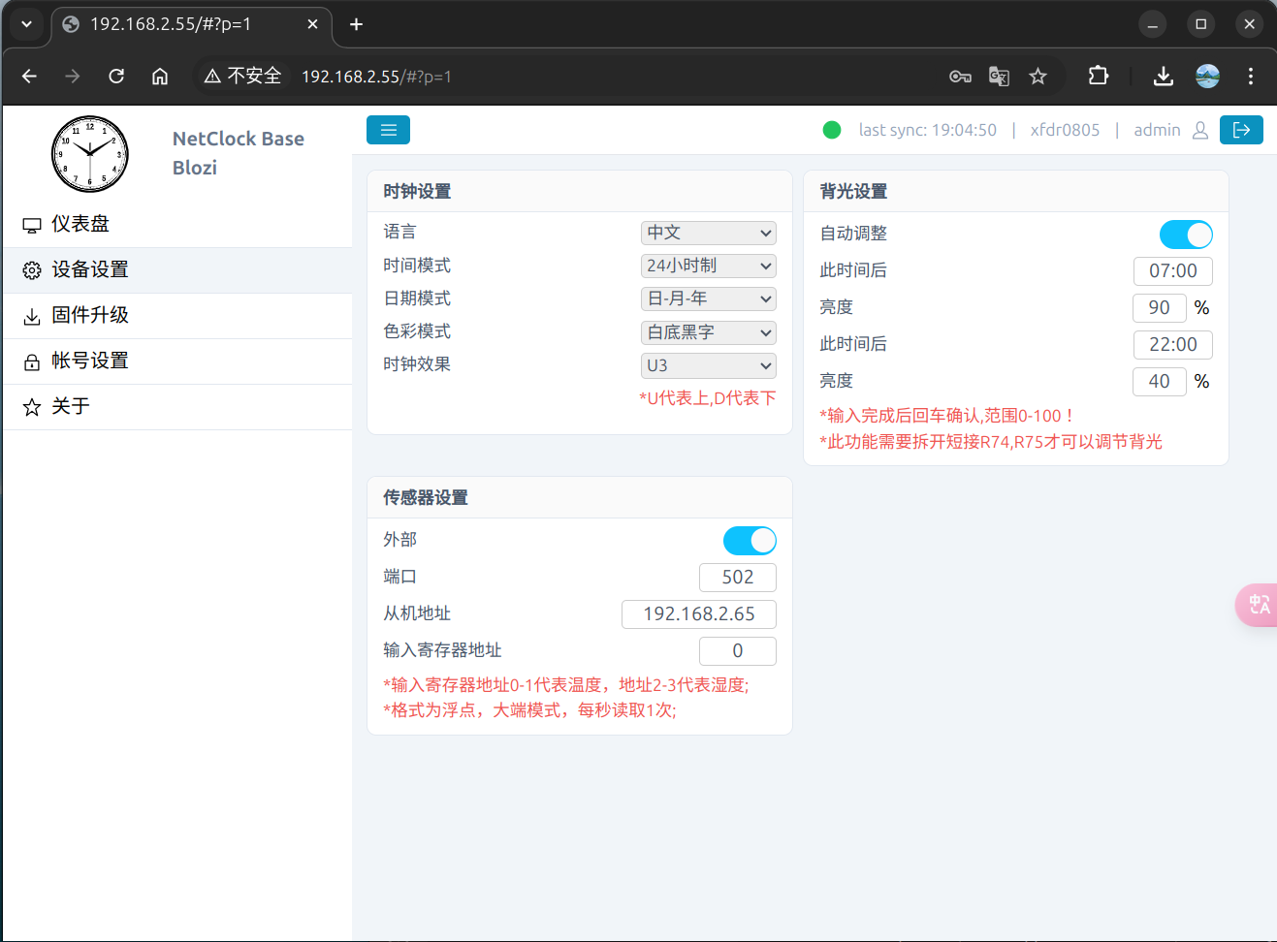The height and width of the screenshot is (942, 1277).
Task: Click NetClock Base title text
Action: pyautogui.click(x=239, y=139)
